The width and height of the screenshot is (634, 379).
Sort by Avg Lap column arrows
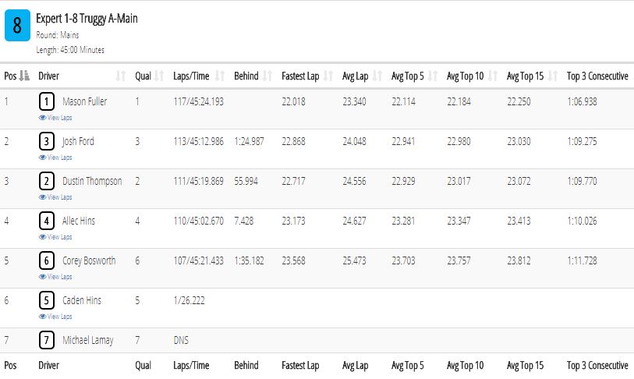(377, 76)
